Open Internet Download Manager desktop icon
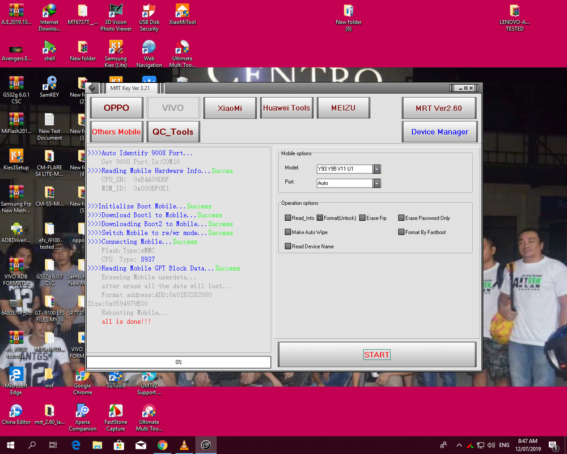This screenshot has width=567, height=454. coord(49,18)
